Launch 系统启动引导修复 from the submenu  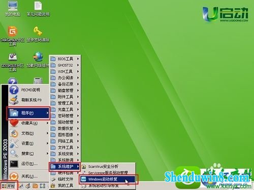pyautogui.click(x=108, y=186)
